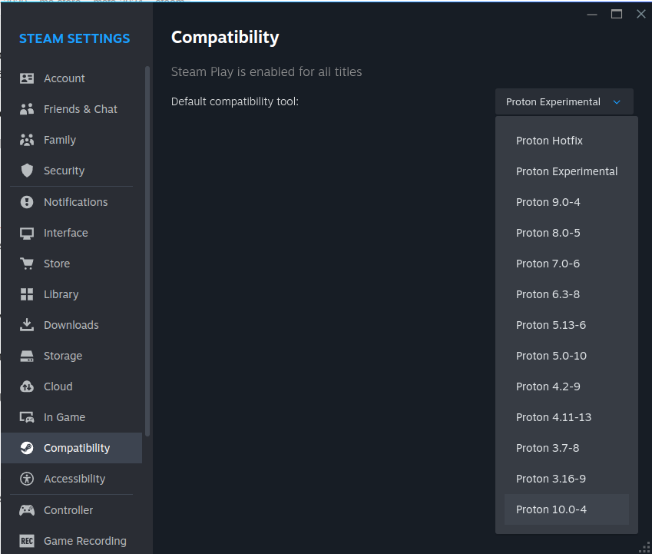The width and height of the screenshot is (652, 554).
Task: Click the Library grid icon
Action: (27, 294)
